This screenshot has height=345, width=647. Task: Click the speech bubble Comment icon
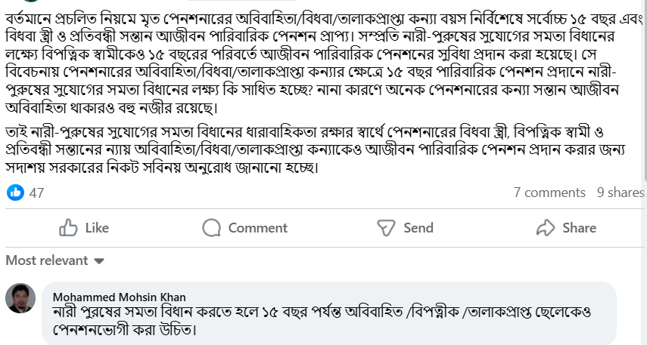[212, 228]
